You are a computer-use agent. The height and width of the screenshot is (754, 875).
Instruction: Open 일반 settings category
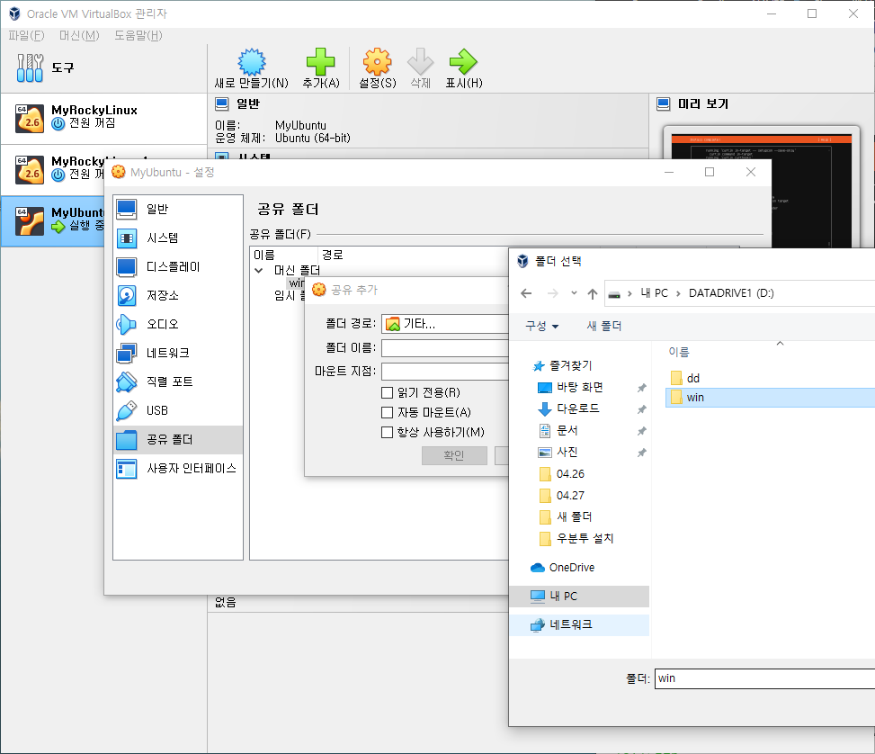[177, 209]
